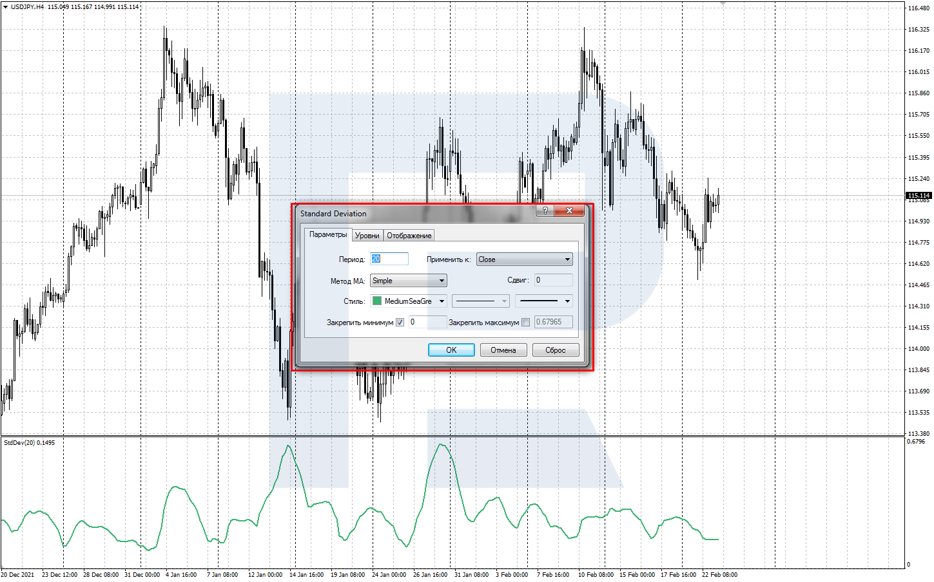Screen dimensions: 934x582
Task: Close the Standard Deviation dialog
Action: [x=569, y=211]
